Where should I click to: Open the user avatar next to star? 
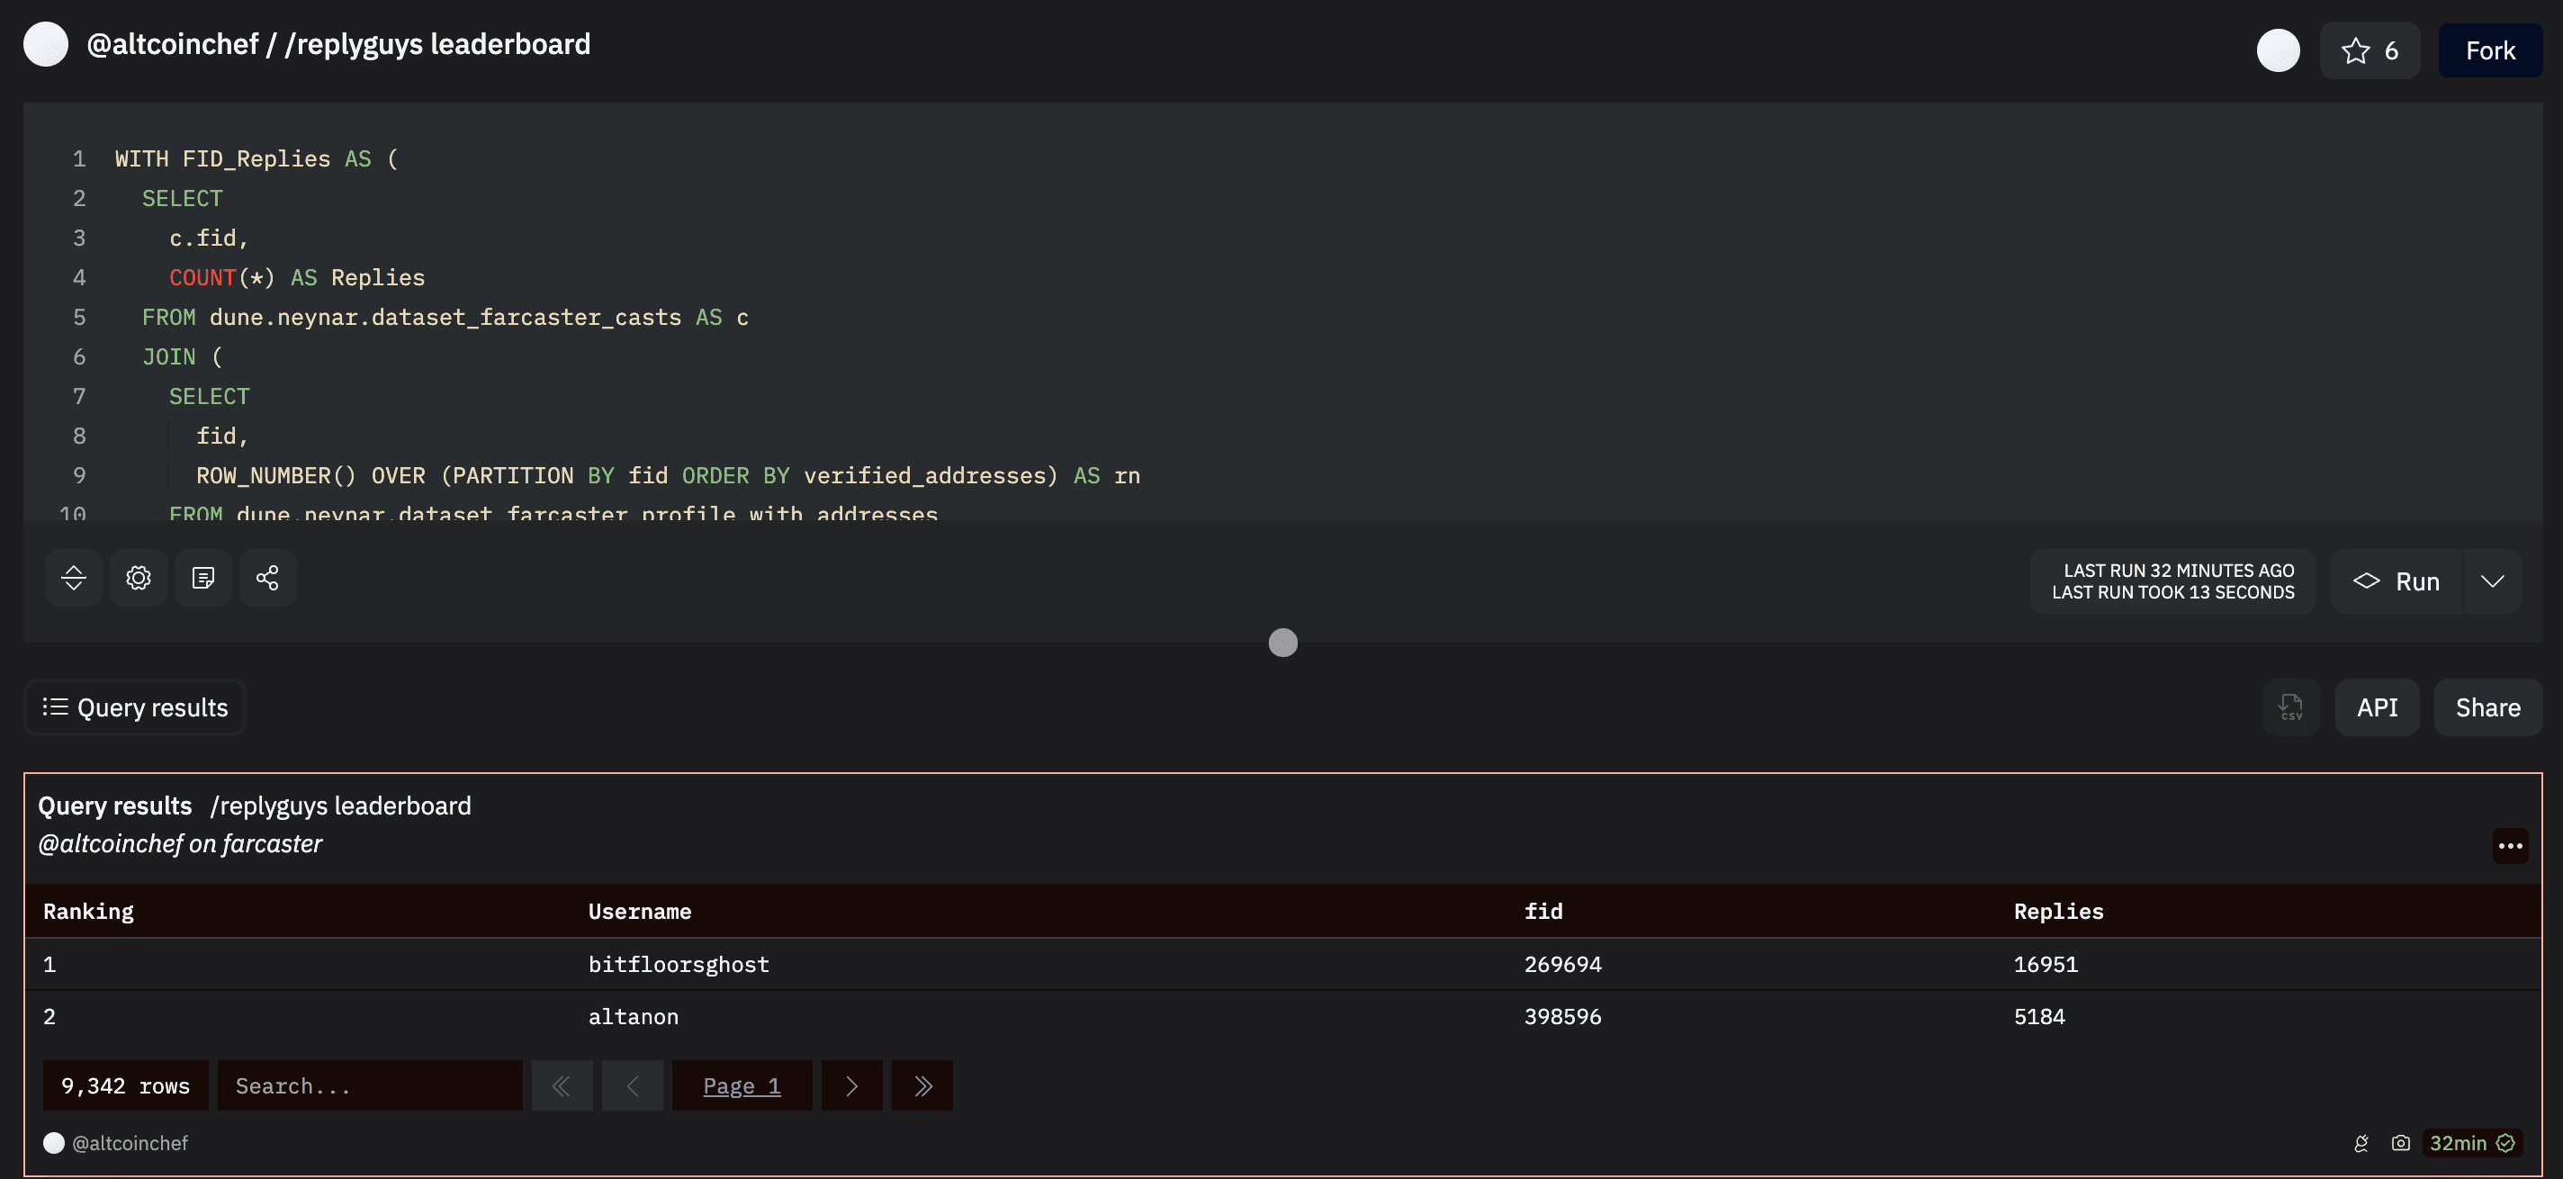(2278, 50)
